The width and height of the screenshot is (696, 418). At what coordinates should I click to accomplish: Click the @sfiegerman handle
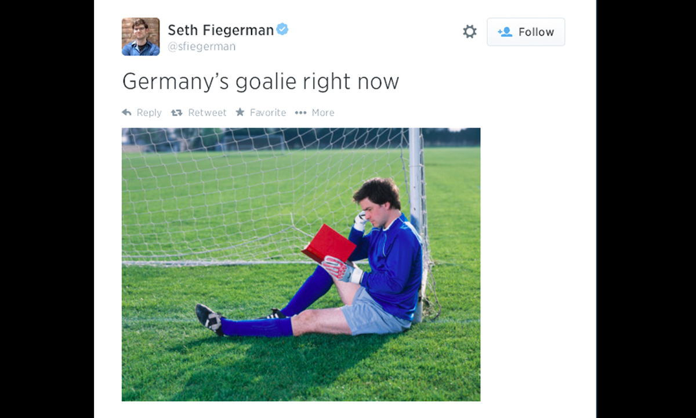click(x=201, y=47)
